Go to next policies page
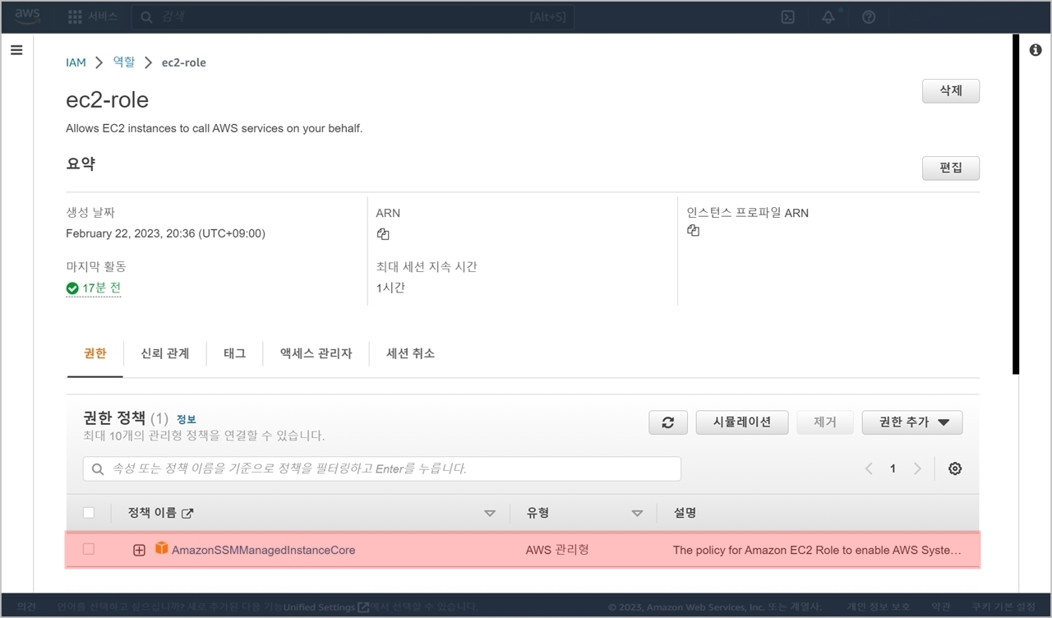 point(917,468)
